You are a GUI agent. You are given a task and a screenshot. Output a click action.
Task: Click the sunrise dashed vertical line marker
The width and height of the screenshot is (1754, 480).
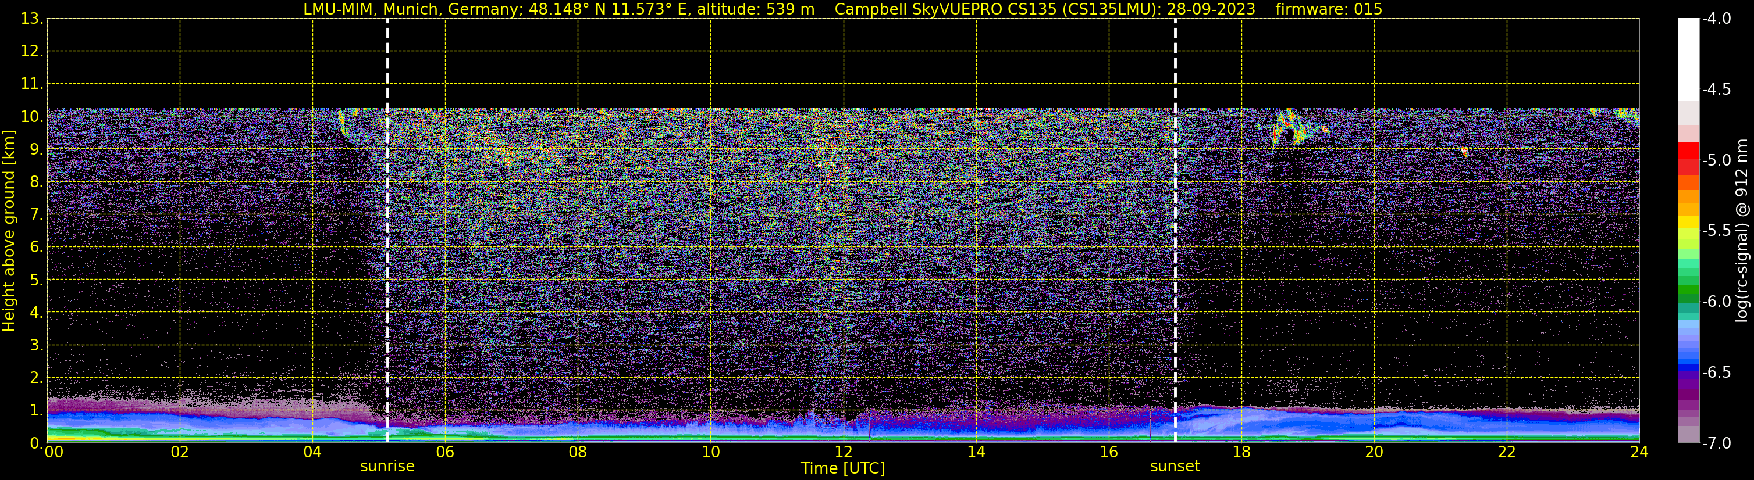click(x=387, y=231)
